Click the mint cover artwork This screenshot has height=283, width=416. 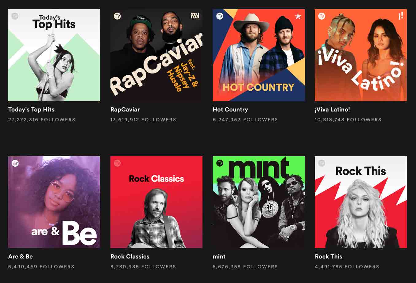click(259, 202)
